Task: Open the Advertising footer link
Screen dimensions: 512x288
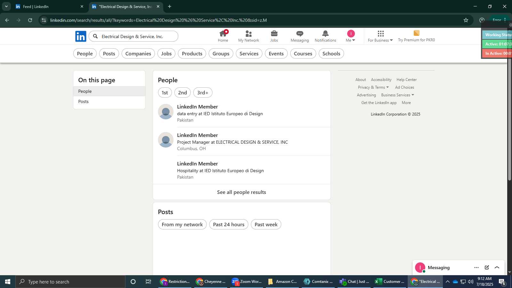Action: point(366,95)
